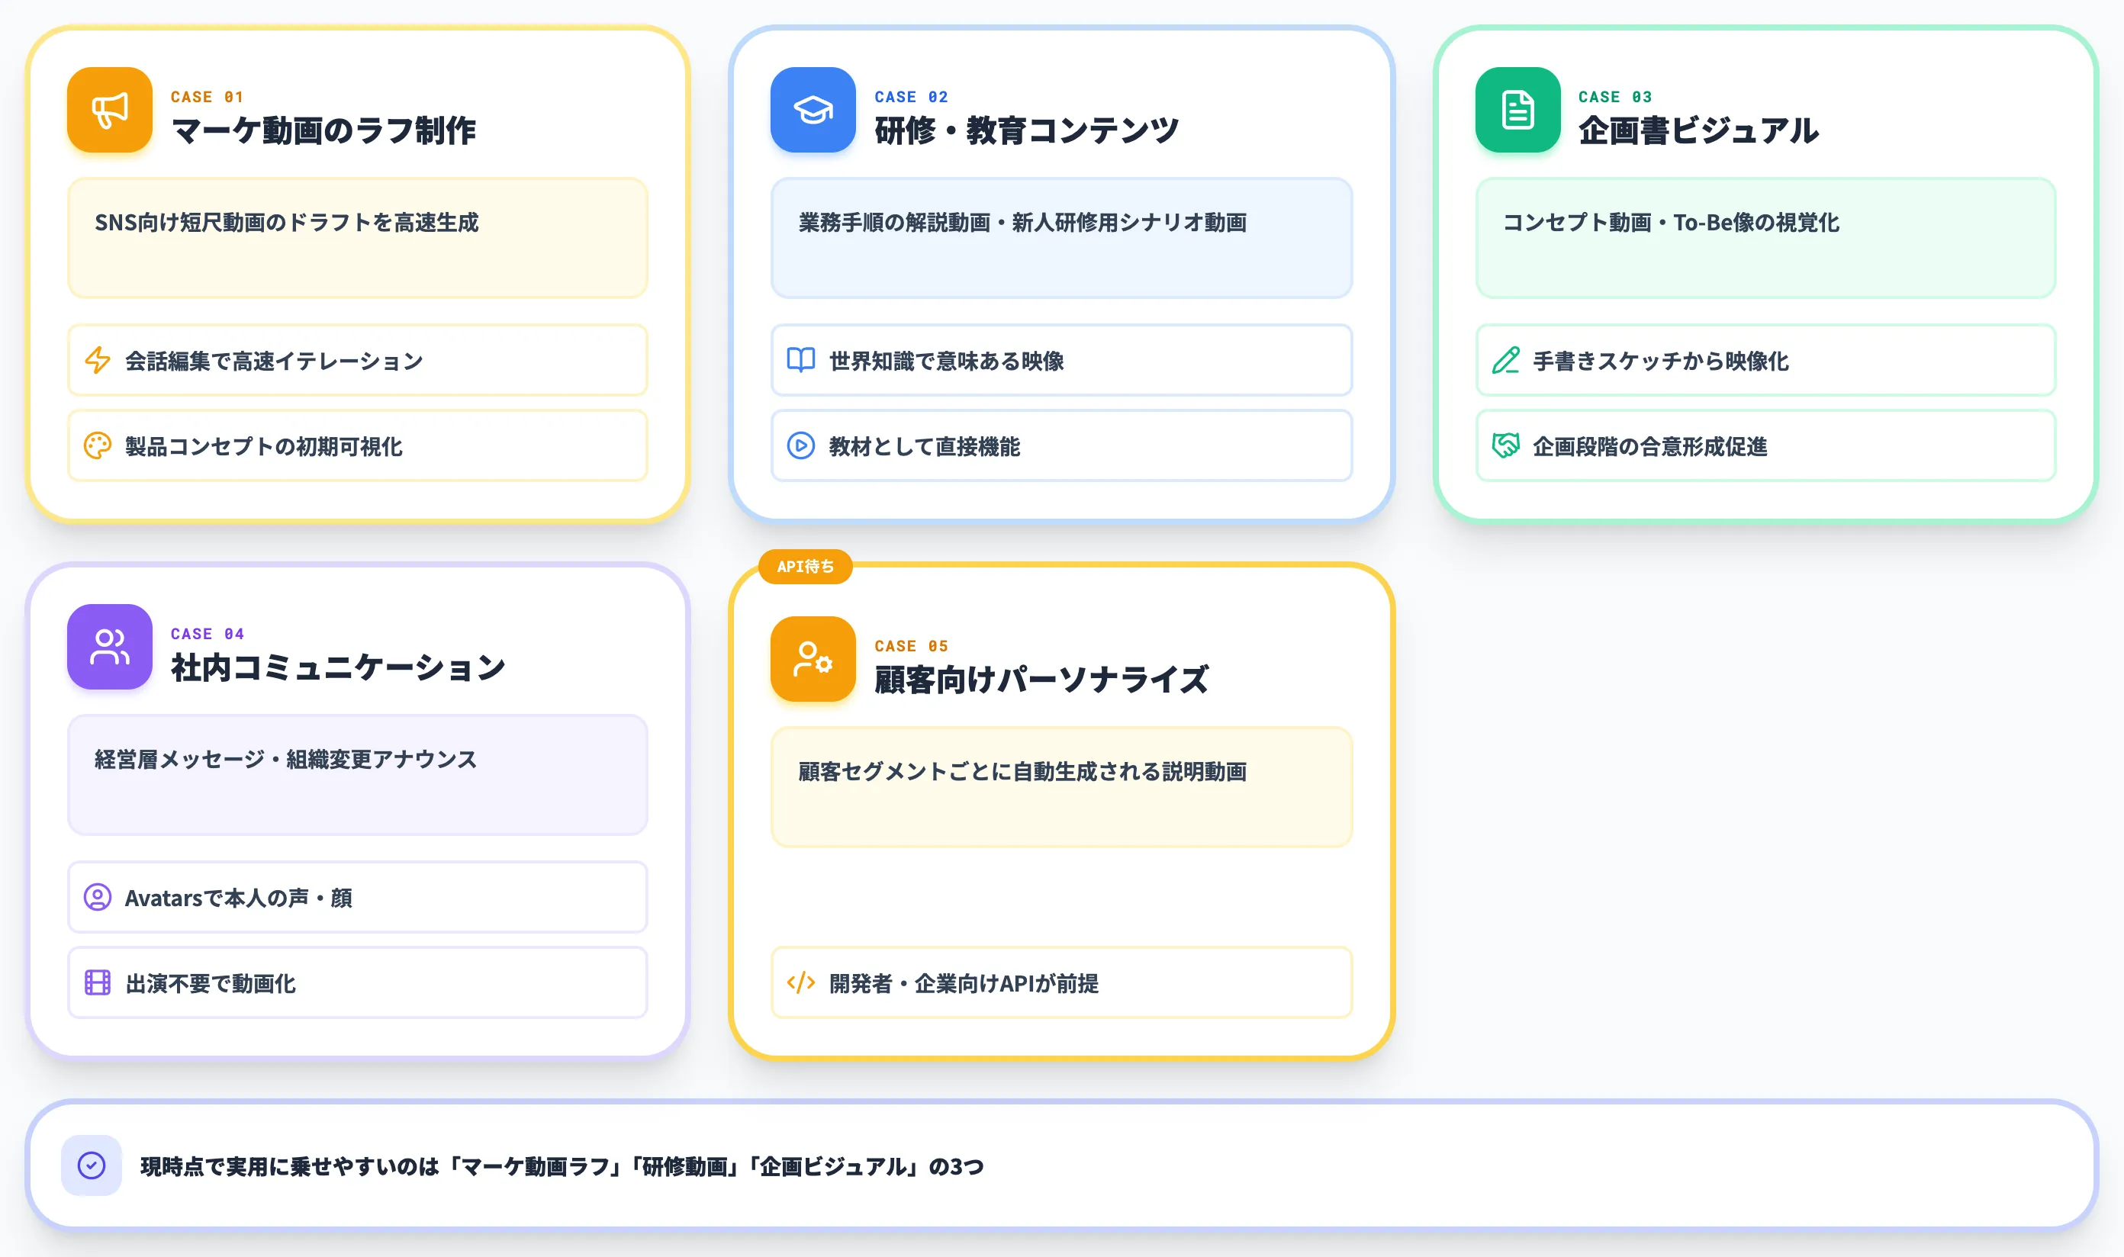Click the orange megaphone icon for Case 01
Viewport: 2124px width, 1257px height.
pos(109,110)
